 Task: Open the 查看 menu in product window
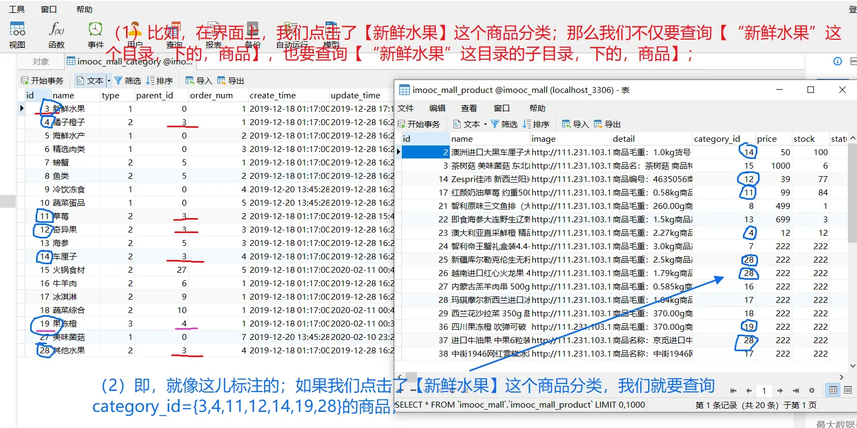tap(469, 108)
